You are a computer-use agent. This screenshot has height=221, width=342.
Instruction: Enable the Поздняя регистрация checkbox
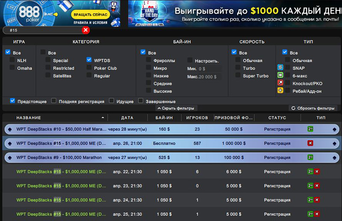coord(54,101)
